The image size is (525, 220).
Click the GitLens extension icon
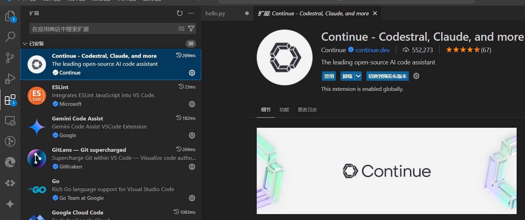coord(37,158)
